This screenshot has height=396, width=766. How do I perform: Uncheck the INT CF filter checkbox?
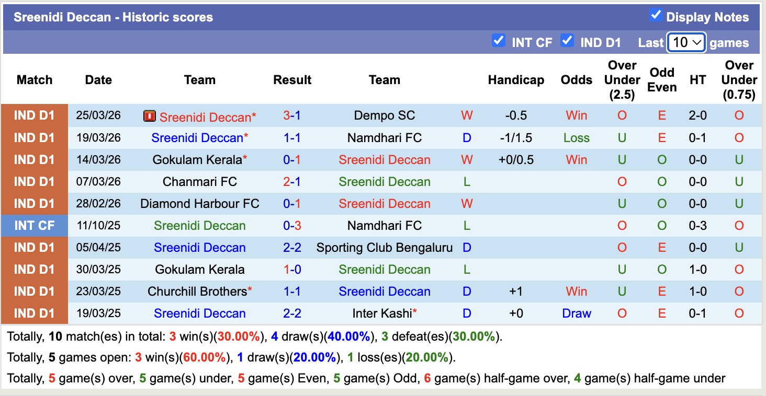coord(499,41)
